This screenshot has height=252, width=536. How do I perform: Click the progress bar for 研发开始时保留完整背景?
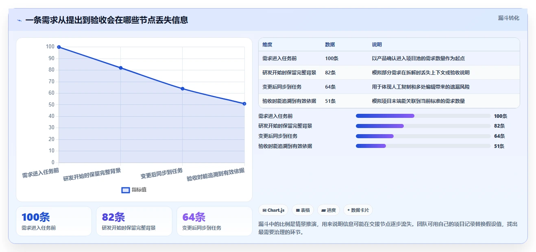[423, 126]
